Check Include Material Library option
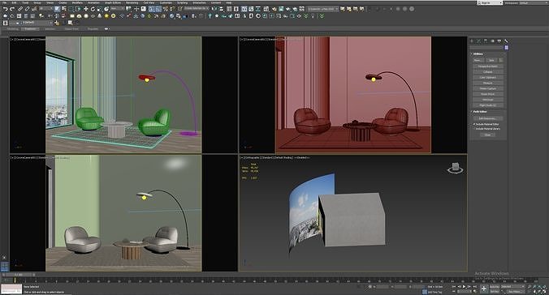549x295 pixels. (474, 129)
